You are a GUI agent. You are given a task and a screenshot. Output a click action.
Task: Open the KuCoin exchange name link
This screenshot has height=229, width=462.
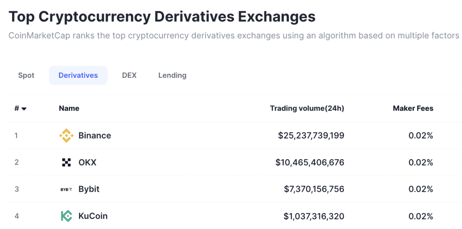click(93, 216)
